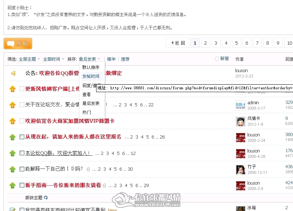
Task: Click green pin icon beside 从现在起 thread
Action: (x=13, y=137)
